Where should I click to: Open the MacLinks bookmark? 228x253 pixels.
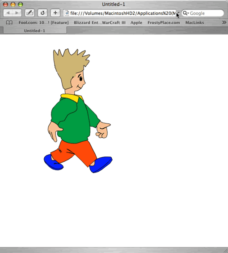[194, 23]
